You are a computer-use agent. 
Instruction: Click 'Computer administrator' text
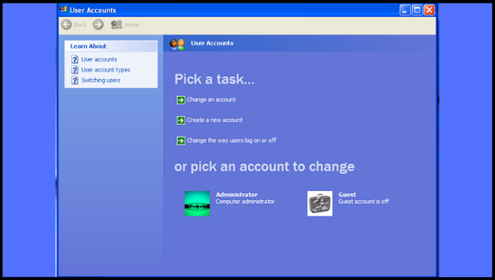245,202
